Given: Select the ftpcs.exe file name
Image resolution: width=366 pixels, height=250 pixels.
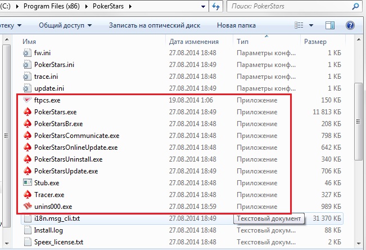Looking at the screenshot, I should click(47, 100).
